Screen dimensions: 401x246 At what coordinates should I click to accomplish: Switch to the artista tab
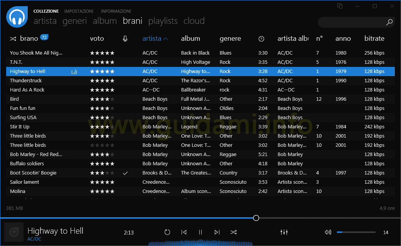tap(45, 21)
